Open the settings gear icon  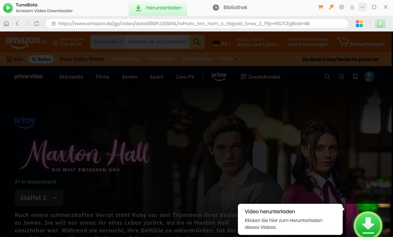pyautogui.click(x=341, y=7)
